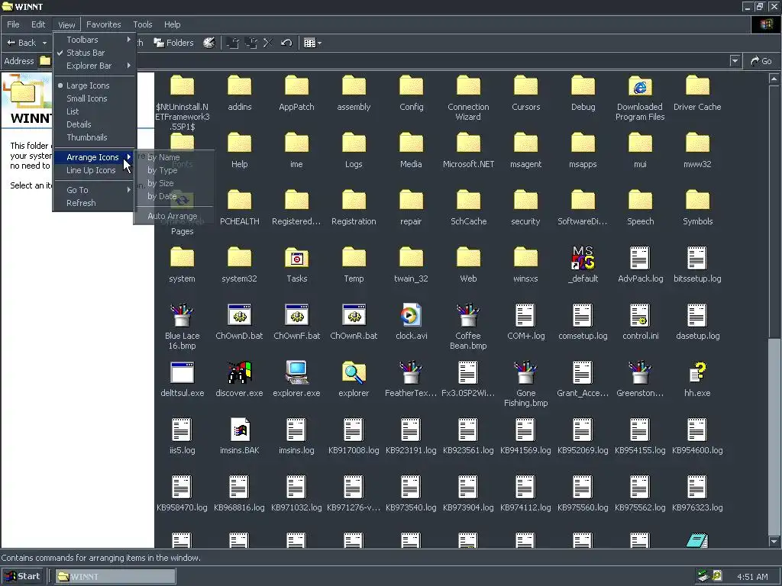Toggle Auto Arrange in the submenu
Image resolution: width=782 pixels, height=586 pixels.
click(x=173, y=216)
